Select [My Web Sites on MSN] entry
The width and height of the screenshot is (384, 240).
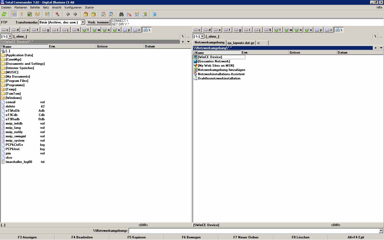pyautogui.click(x=216, y=66)
